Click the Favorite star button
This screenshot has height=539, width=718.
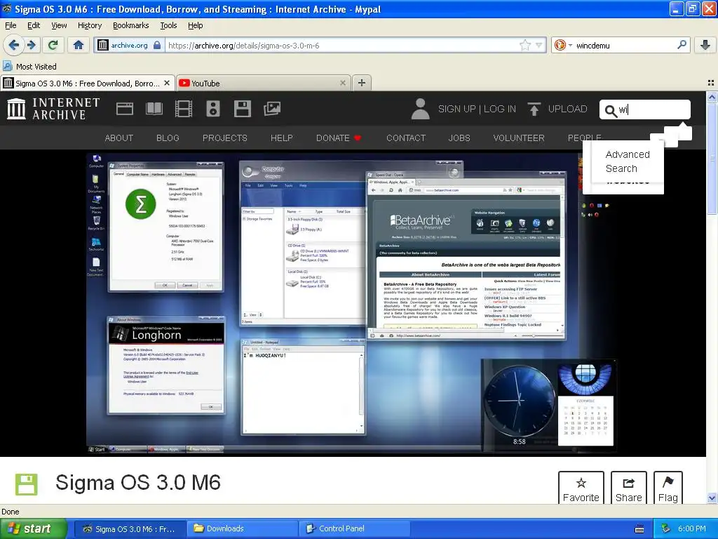(x=581, y=488)
